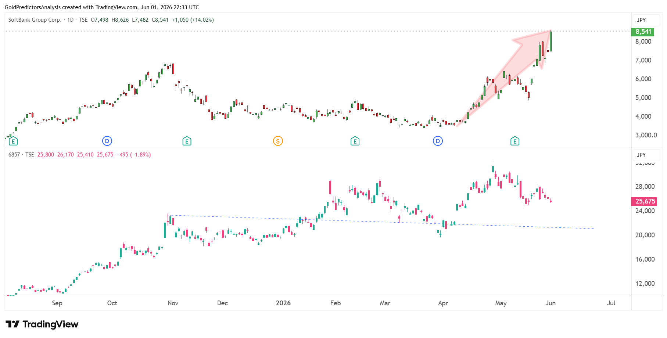
Task: Click the Apr label on time axis
Action: click(x=443, y=303)
